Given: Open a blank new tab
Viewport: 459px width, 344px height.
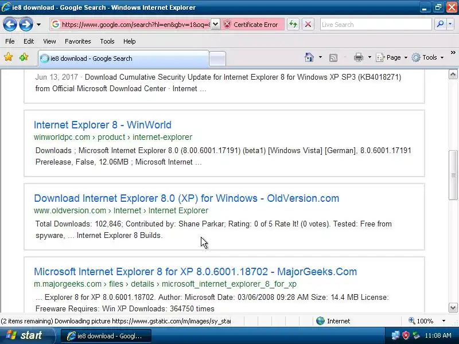Looking at the screenshot, I should pyautogui.click(x=218, y=58).
